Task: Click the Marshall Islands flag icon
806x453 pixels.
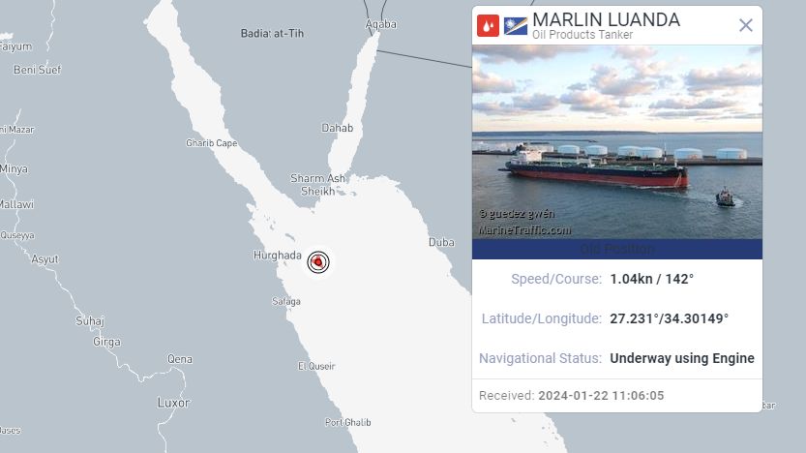Action: tap(516, 26)
